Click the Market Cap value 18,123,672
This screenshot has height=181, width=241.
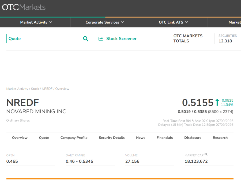coord(196,161)
